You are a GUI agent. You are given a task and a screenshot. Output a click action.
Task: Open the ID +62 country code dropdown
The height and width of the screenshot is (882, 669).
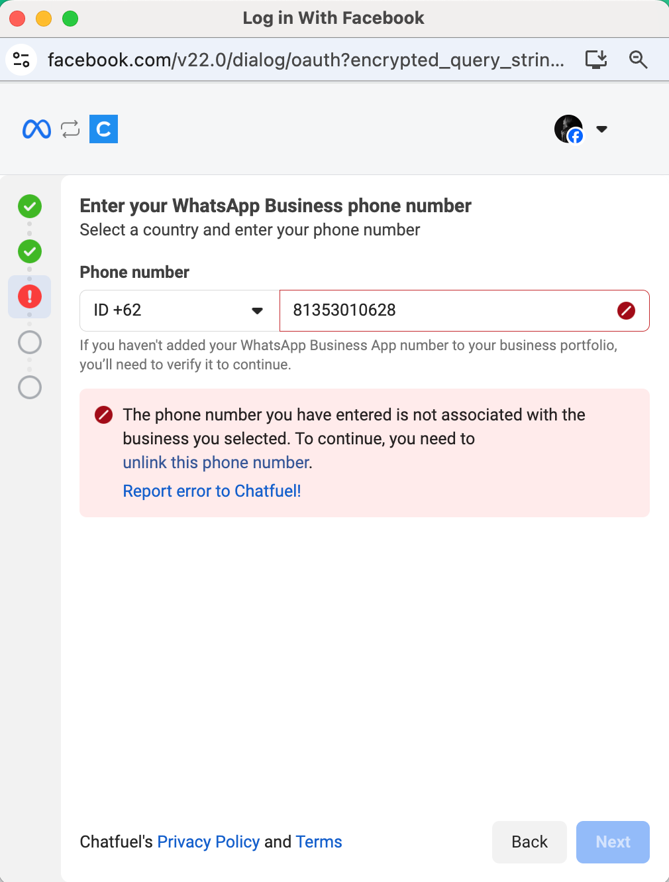pos(180,310)
